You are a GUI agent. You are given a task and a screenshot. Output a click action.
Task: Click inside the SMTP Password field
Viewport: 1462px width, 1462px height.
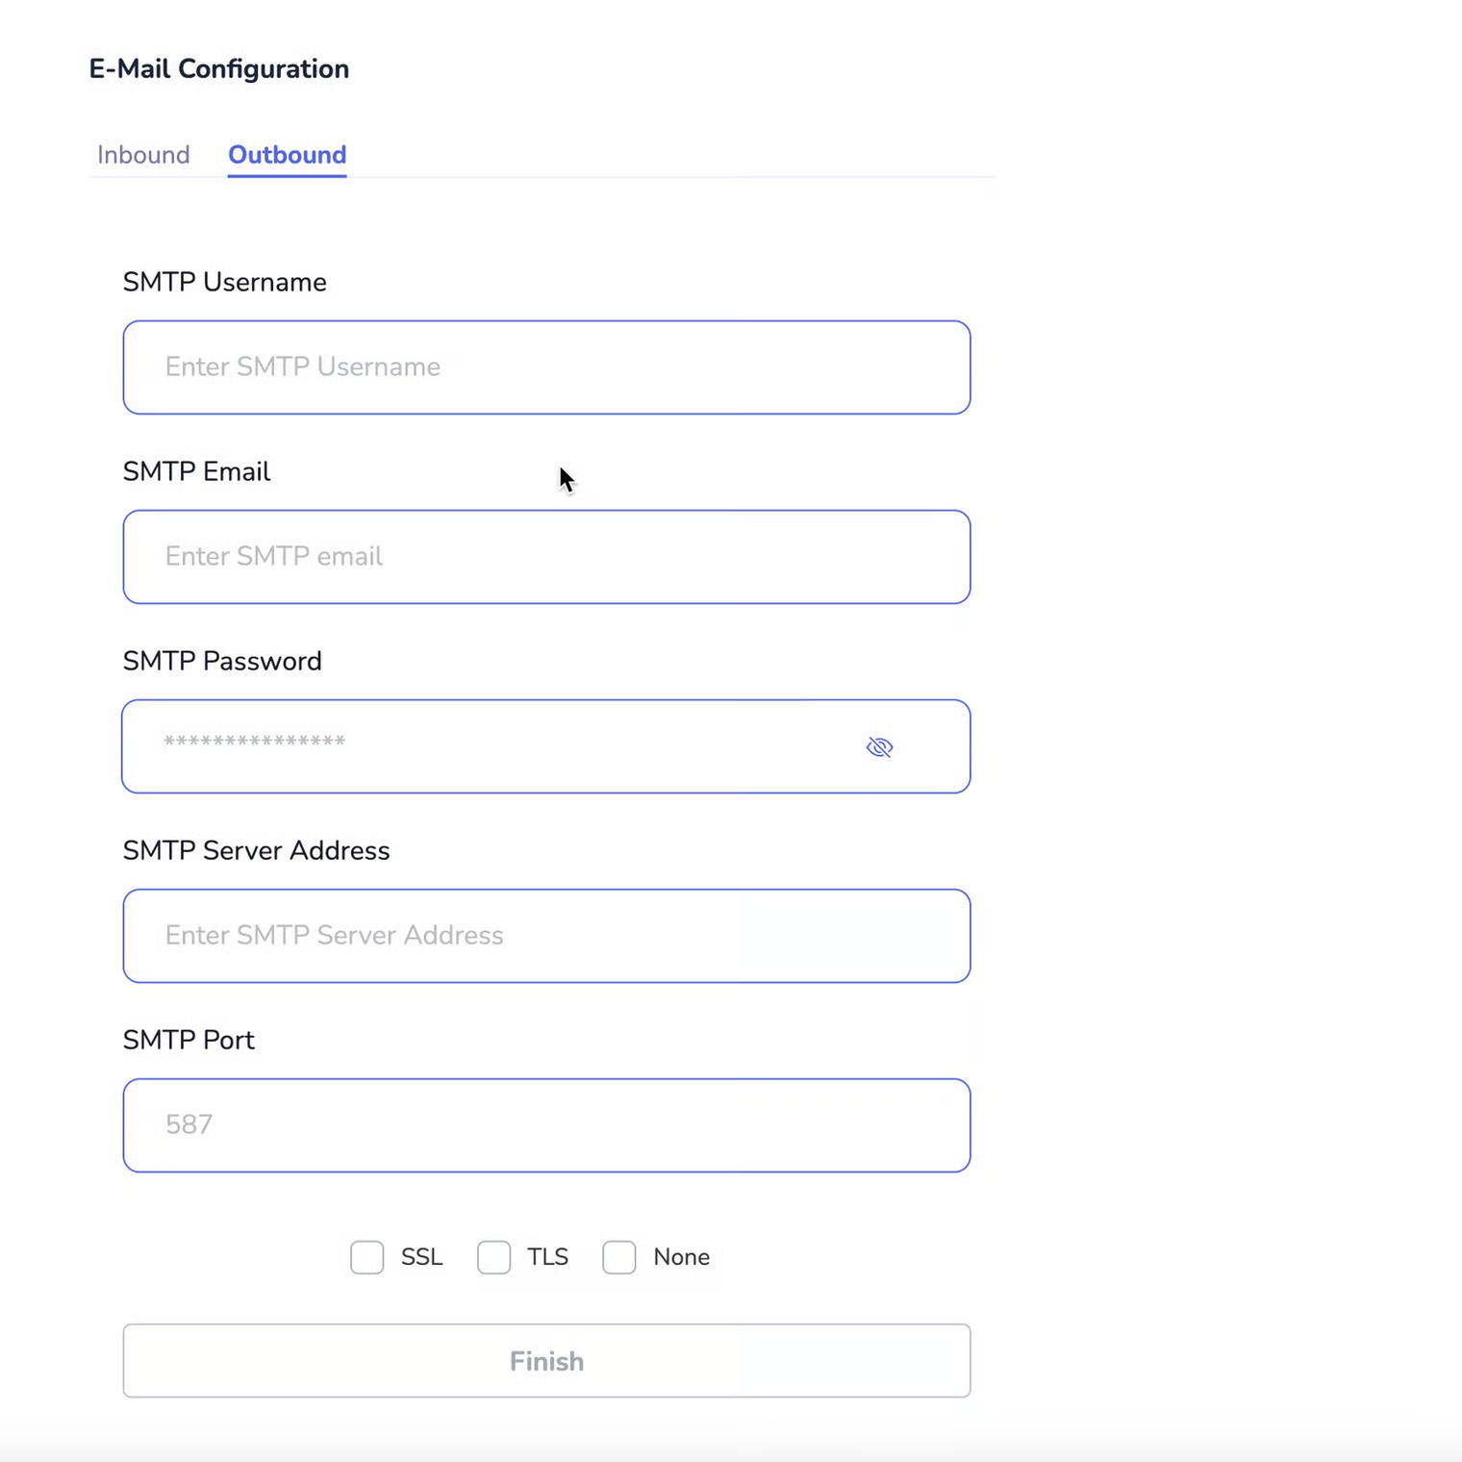(481, 746)
